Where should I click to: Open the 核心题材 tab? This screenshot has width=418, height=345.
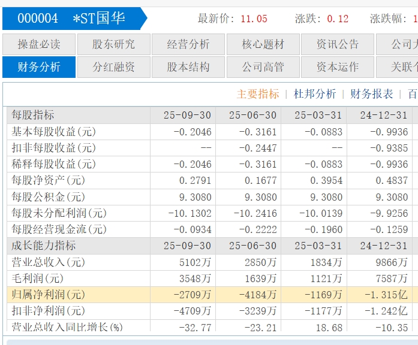263,44
